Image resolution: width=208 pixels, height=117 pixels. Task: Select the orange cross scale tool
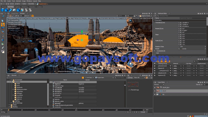[3, 32]
